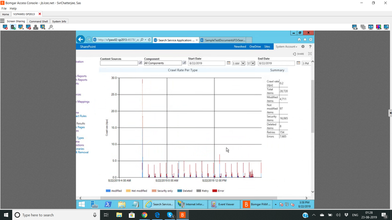This screenshot has width=392, height=220.
Task: Click the Start Date text field
Action: pos(207,63)
